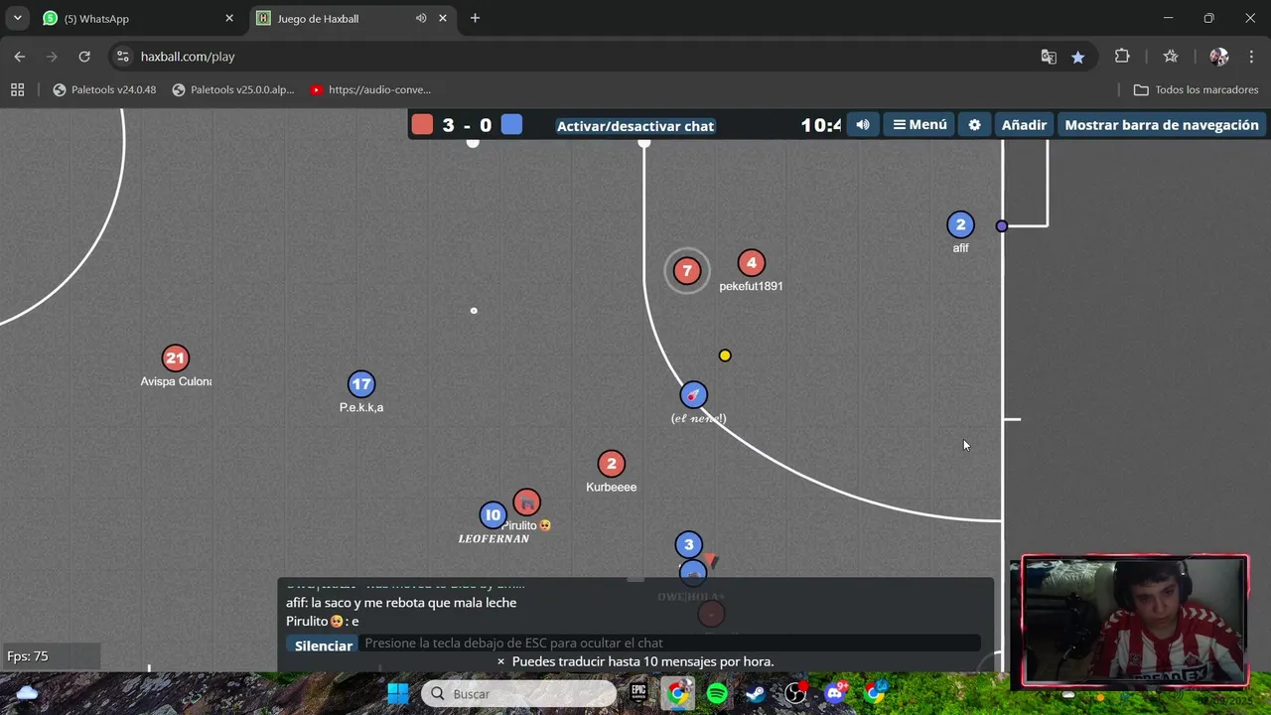Click red player 7 with highlight ring
1271x715 pixels.
click(x=686, y=271)
